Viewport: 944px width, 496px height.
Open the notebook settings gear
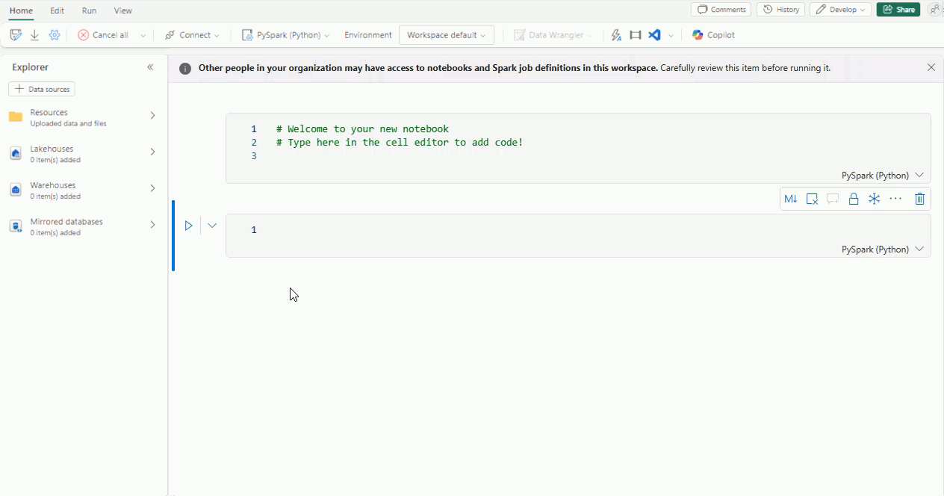coord(54,34)
